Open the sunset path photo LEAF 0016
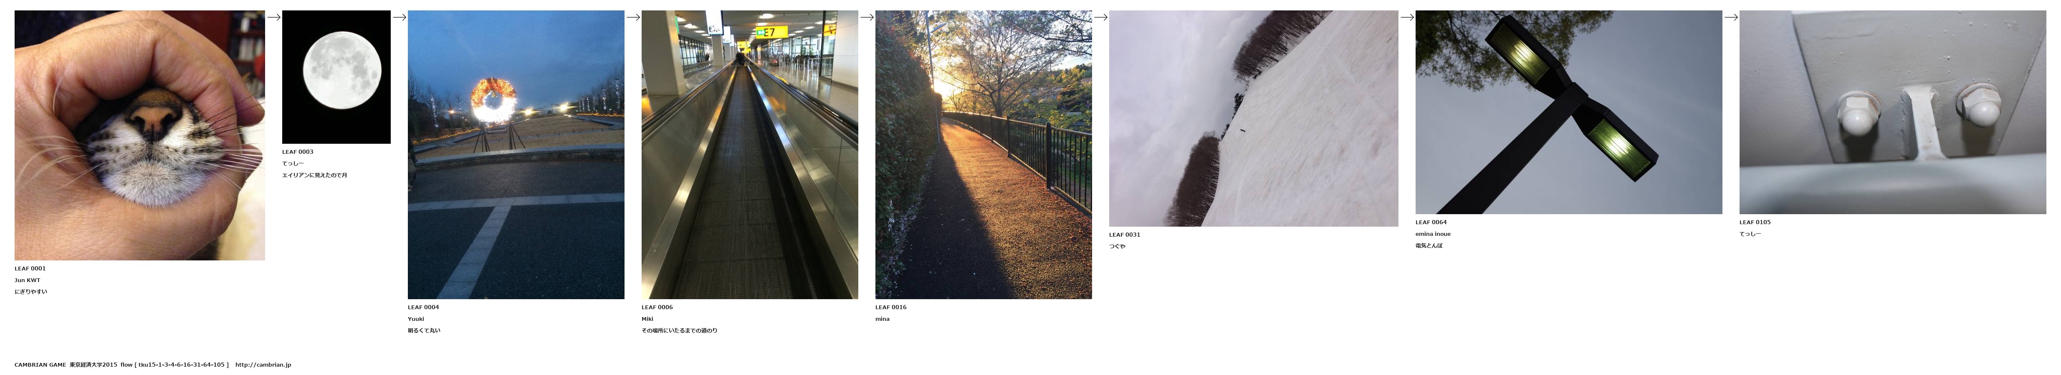Viewport: 2061px width, 375px height. [x=983, y=155]
